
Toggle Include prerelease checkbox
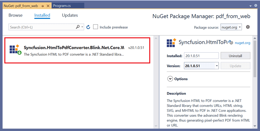[96, 27]
